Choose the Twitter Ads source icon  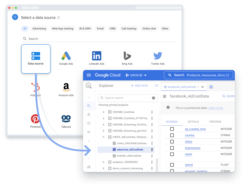pyautogui.click(x=158, y=56)
